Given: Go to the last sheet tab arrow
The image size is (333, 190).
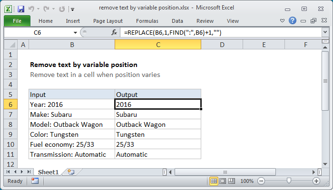Looking at the screenshot, I should pyautogui.click(x=29, y=172).
